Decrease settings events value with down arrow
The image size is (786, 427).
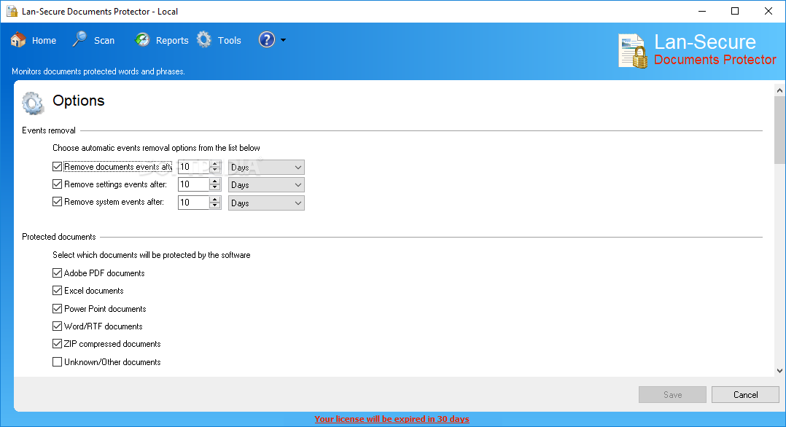215,188
